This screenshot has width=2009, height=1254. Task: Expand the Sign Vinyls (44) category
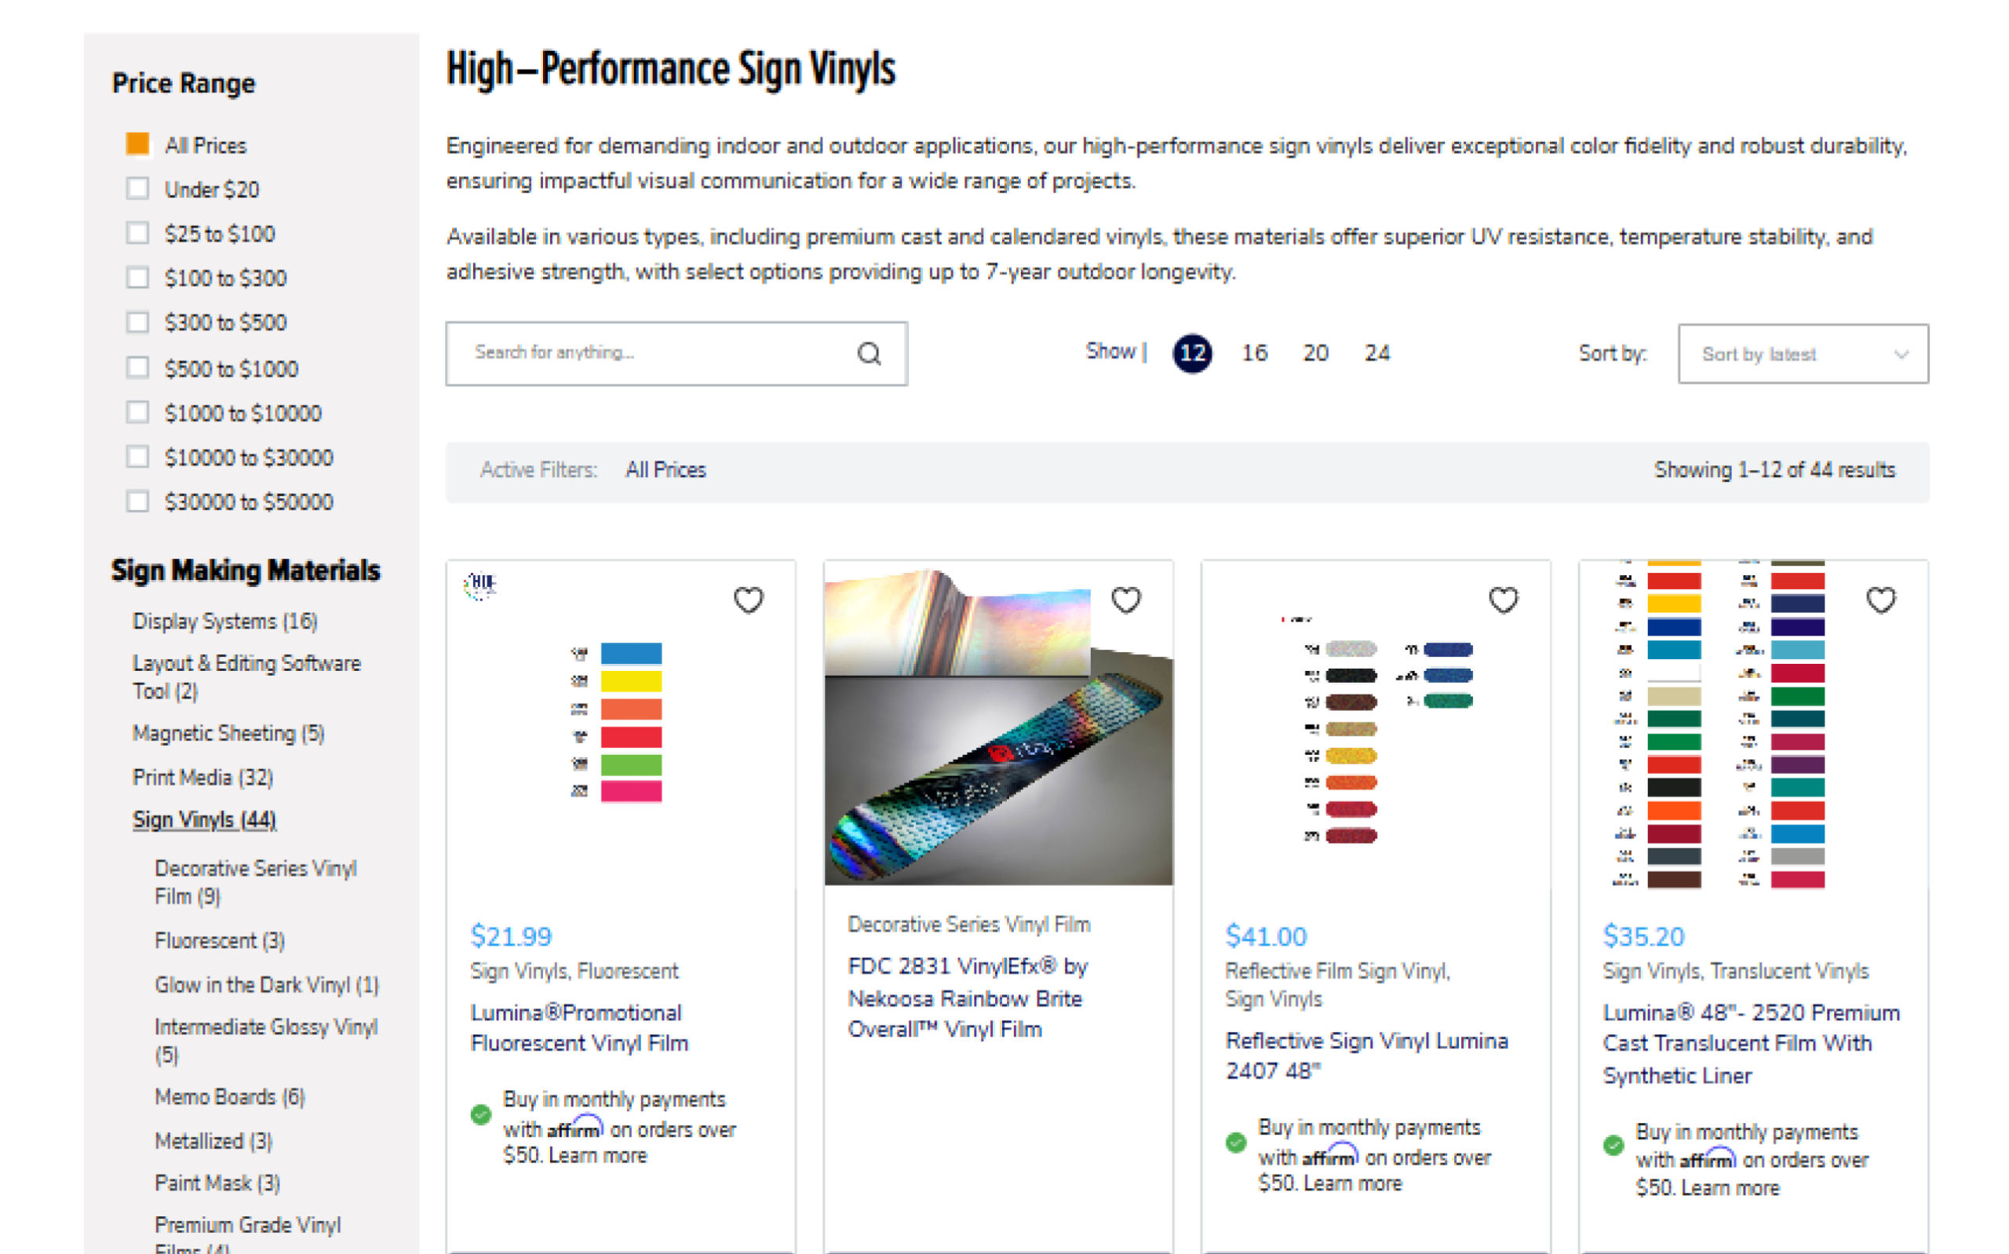(204, 819)
